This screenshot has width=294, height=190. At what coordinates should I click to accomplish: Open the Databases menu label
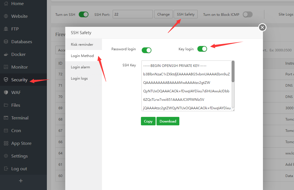[21, 42]
